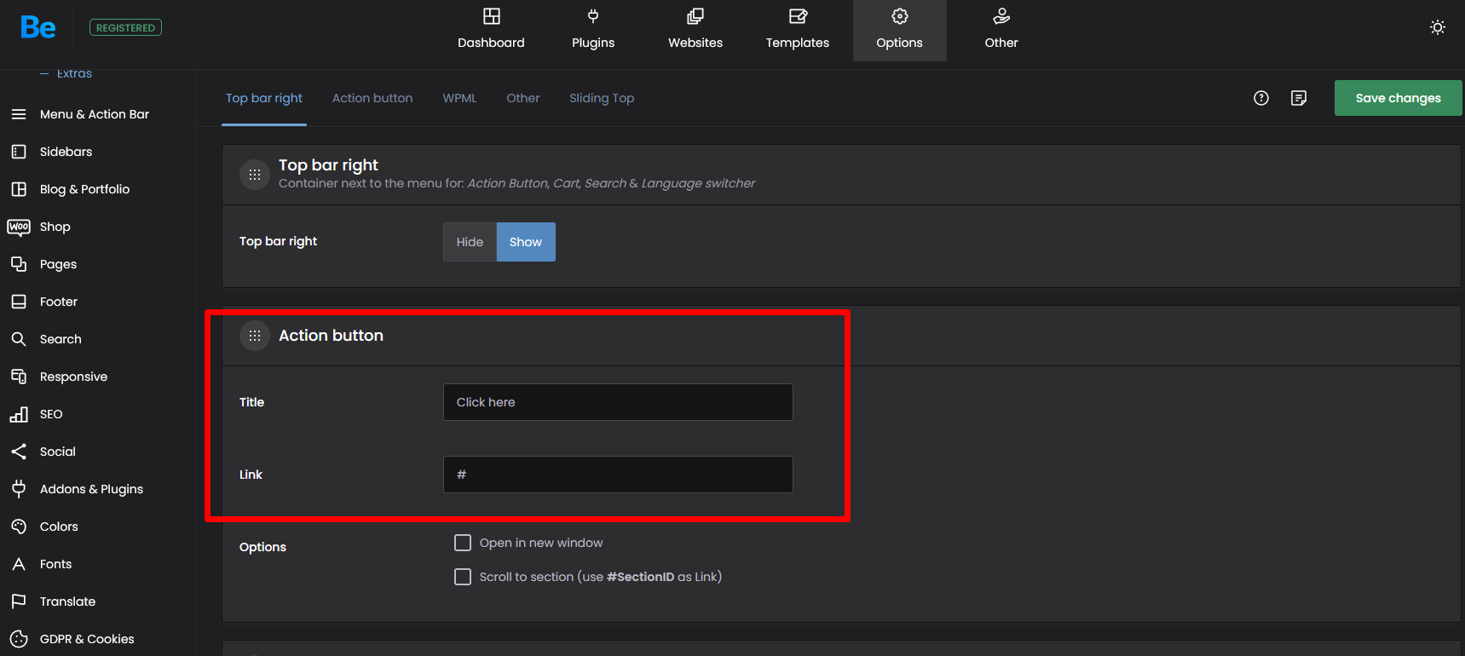Click the Be logo
Viewport: 1465px width, 656px height.
click(x=38, y=27)
